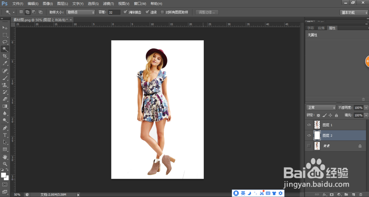Hide 图层 1 using its eye icon
Screen dimensions: 369x197
pos(309,125)
